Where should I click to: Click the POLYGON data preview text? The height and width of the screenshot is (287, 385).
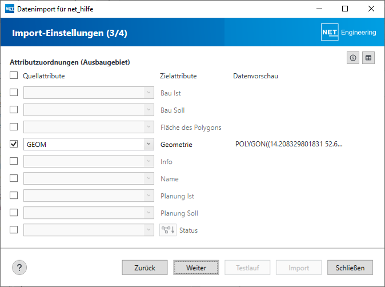coord(289,144)
